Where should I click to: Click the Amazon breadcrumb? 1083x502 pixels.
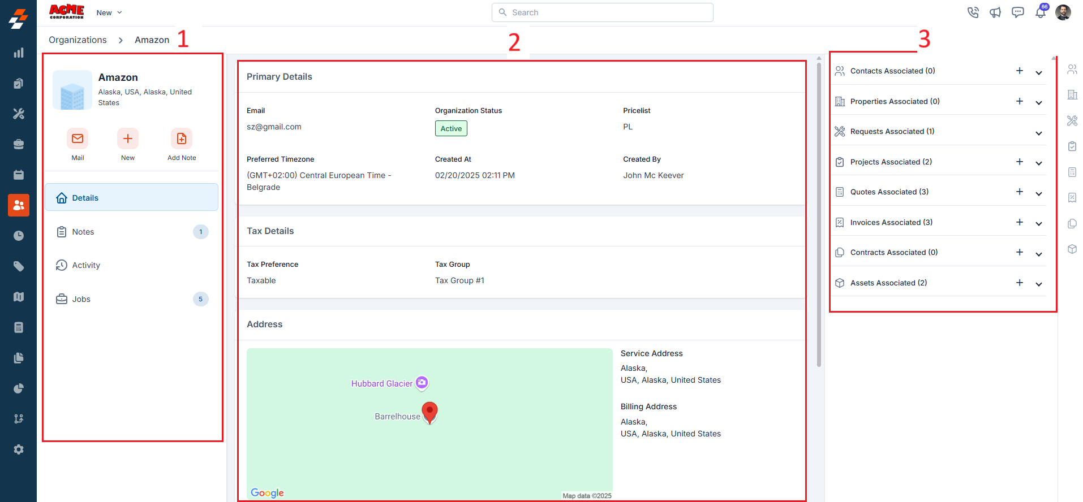(152, 40)
